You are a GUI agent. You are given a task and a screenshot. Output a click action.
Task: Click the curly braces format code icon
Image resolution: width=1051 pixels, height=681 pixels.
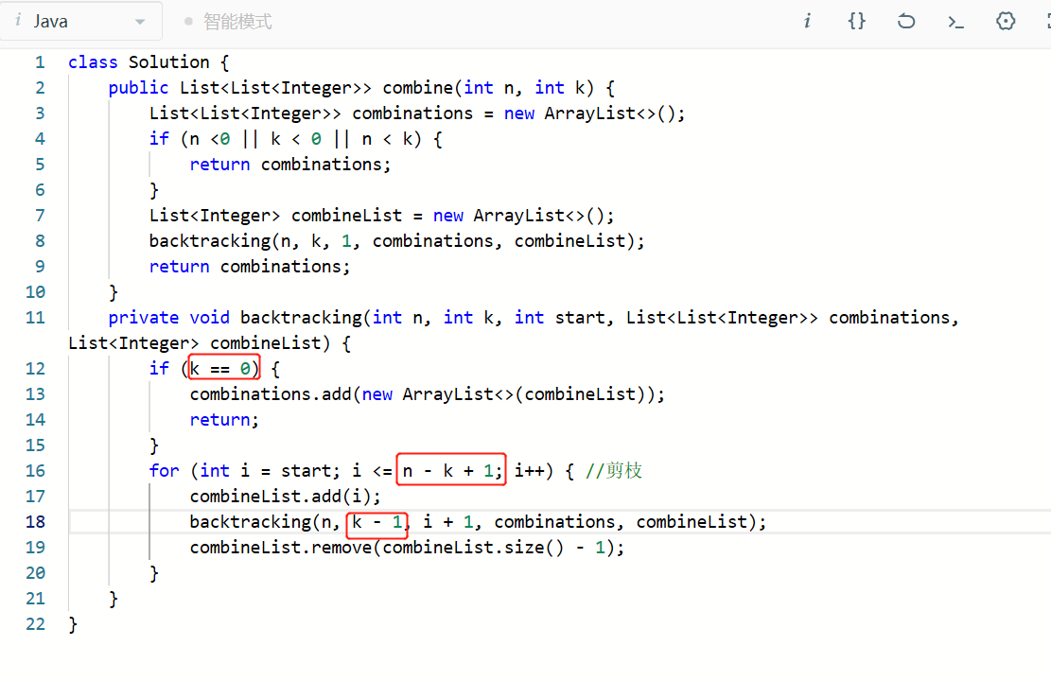click(857, 22)
